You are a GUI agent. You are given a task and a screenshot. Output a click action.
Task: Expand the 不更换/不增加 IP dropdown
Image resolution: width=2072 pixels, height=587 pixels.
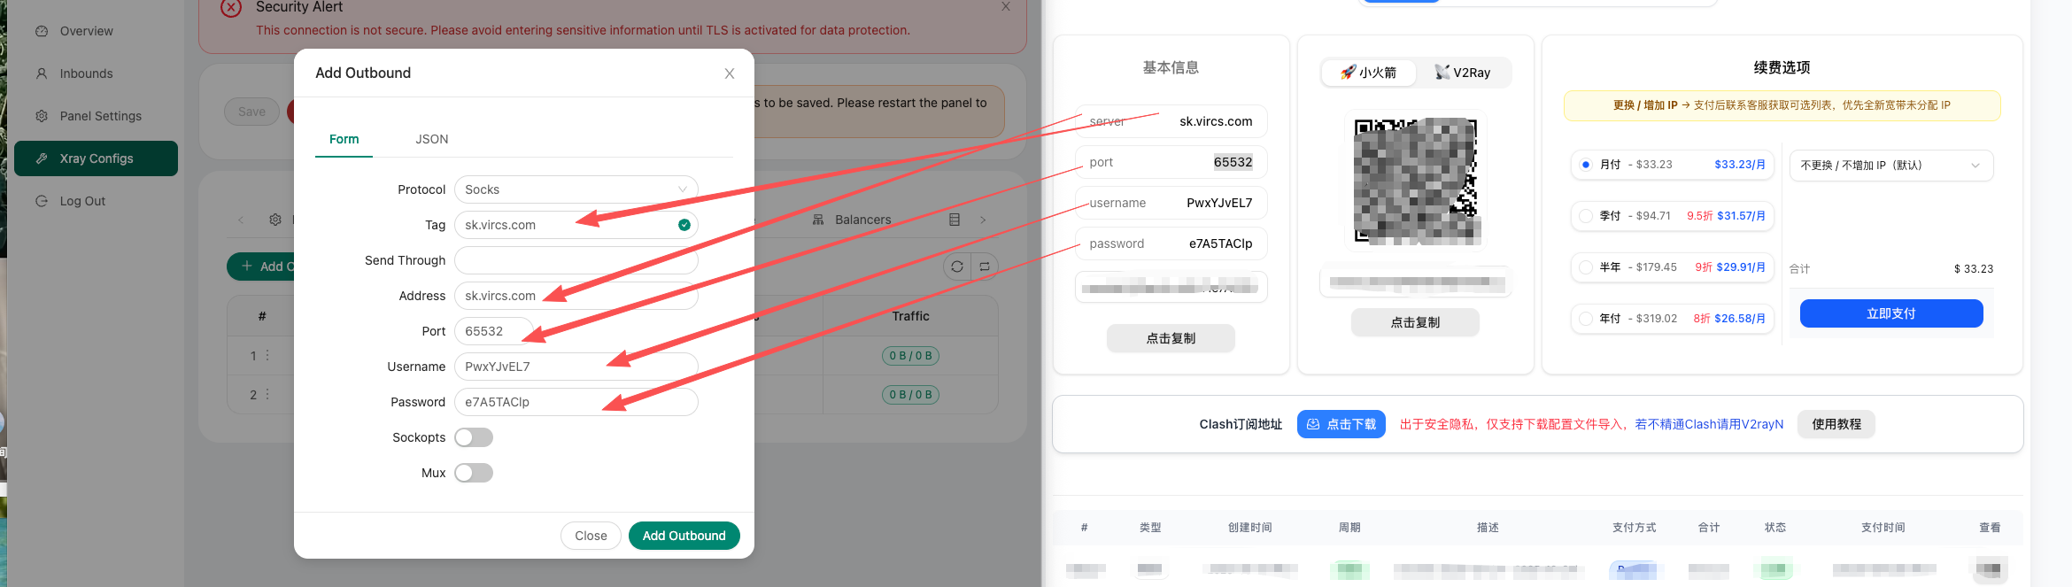coord(1891,166)
